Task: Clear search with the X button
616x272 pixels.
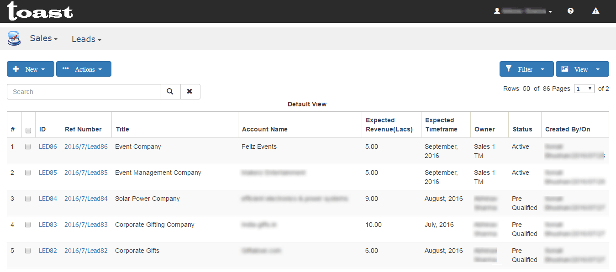Action: tap(190, 92)
